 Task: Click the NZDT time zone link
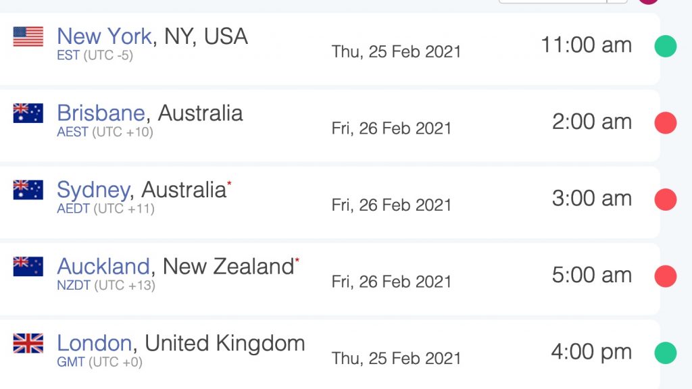coord(74,286)
